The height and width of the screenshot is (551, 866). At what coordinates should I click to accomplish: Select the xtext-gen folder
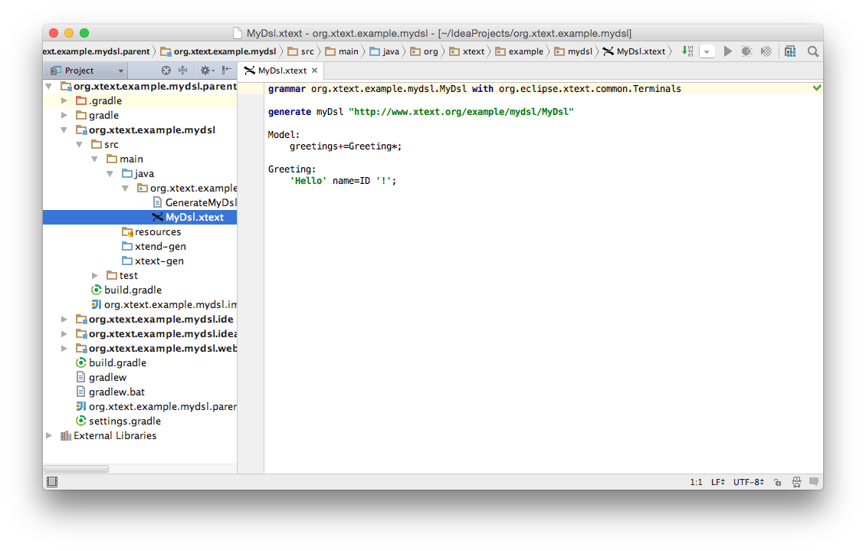coord(153,261)
